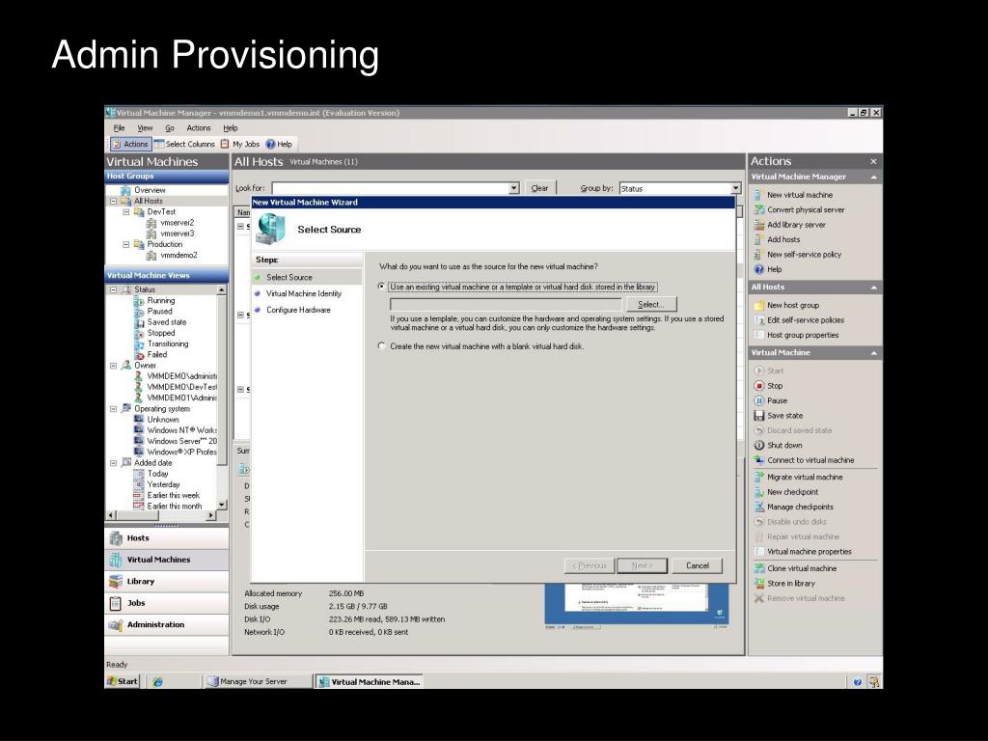This screenshot has width=988, height=741.
Task: Click the New host group icon
Action: pyautogui.click(x=759, y=305)
